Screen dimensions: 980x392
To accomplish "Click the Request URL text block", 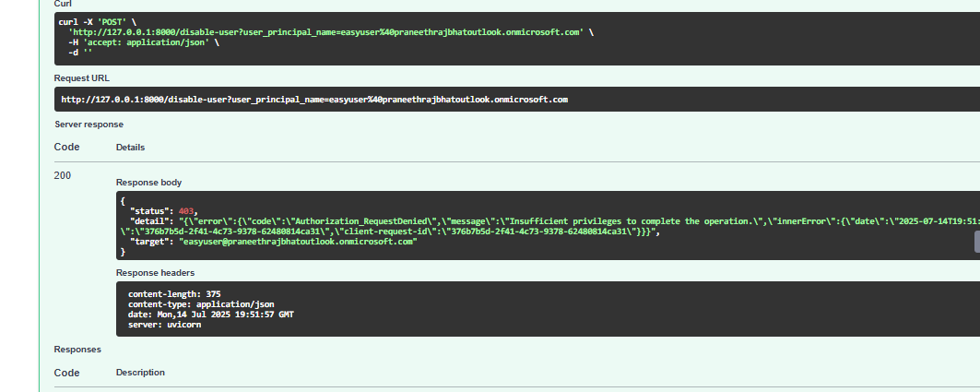I will [x=313, y=99].
